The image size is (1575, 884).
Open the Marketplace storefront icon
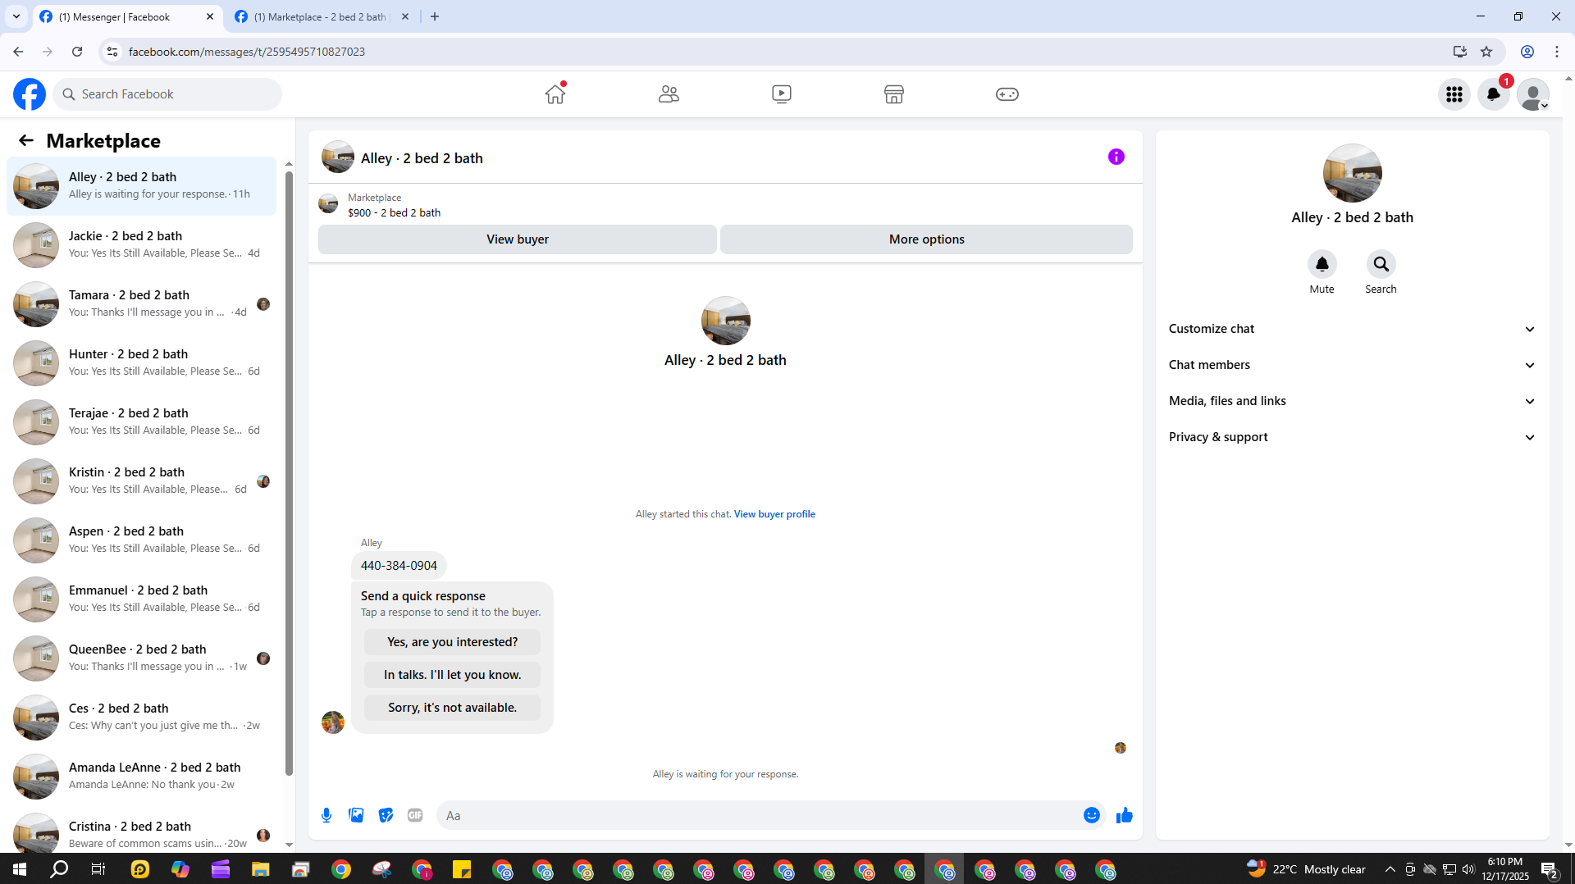click(x=894, y=93)
